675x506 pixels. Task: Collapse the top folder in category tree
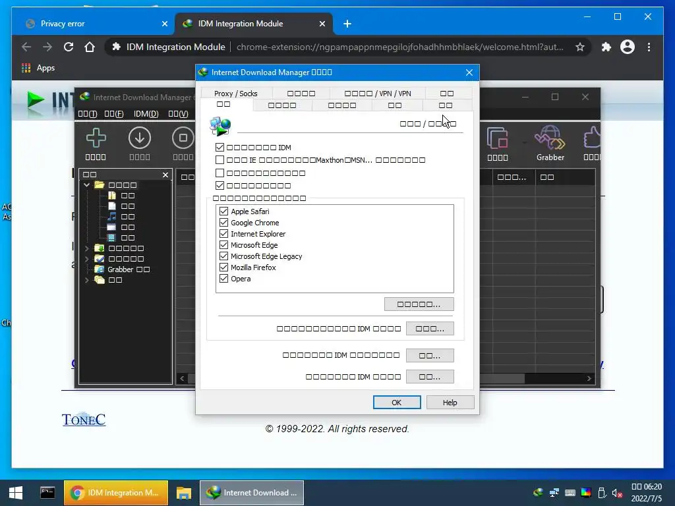pyautogui.click(x=86, y=184)
